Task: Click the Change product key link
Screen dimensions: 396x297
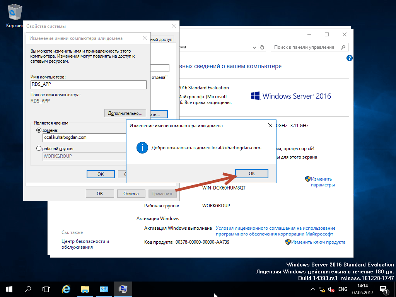Action: click(318, 242)
